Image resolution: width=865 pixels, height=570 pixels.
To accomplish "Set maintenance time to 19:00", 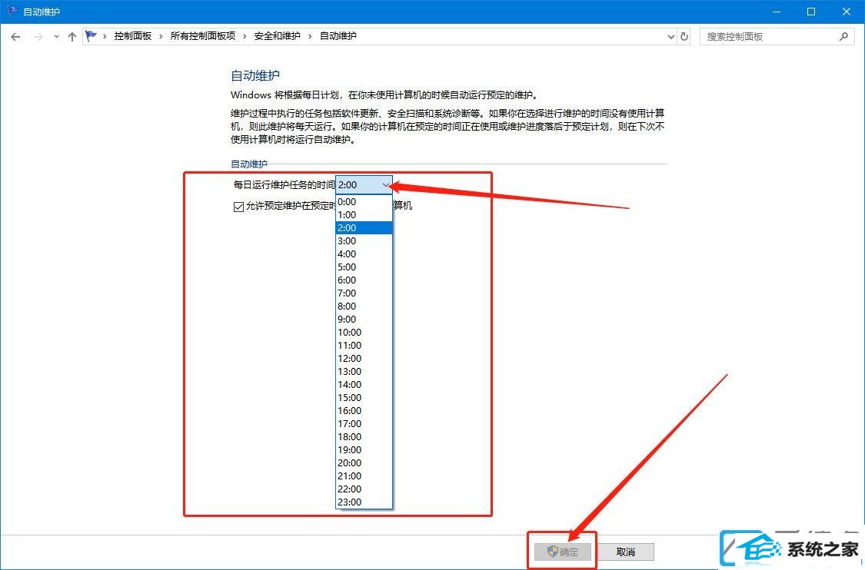I will (364, 450).
